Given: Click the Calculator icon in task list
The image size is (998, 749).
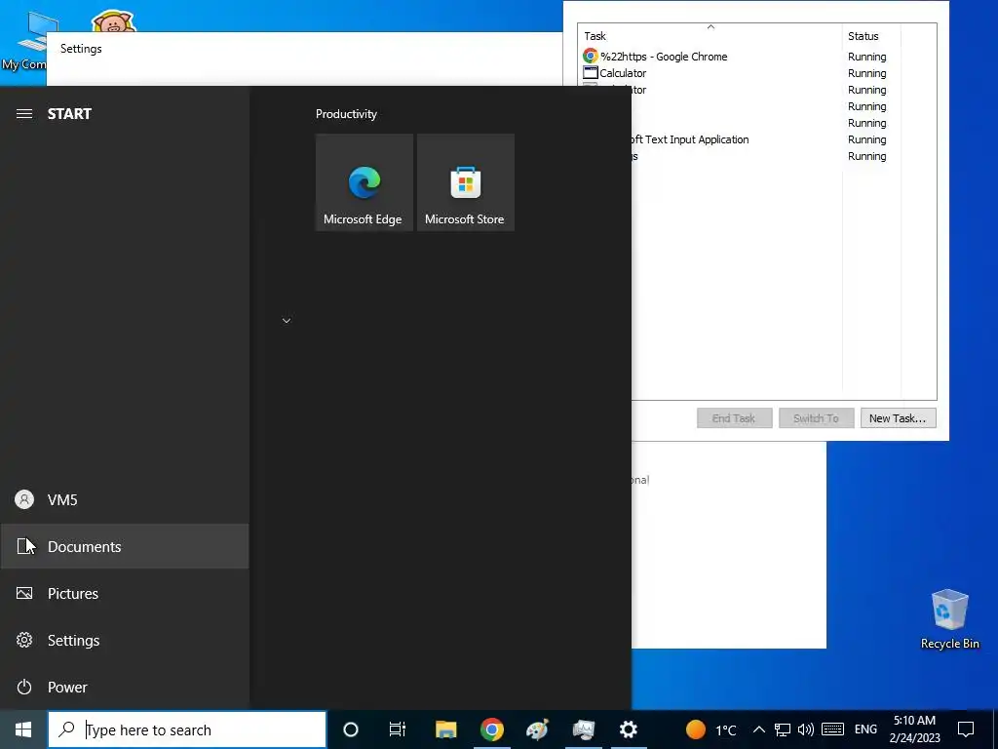Looking at the screenshot, I should (x=590, y=72).
